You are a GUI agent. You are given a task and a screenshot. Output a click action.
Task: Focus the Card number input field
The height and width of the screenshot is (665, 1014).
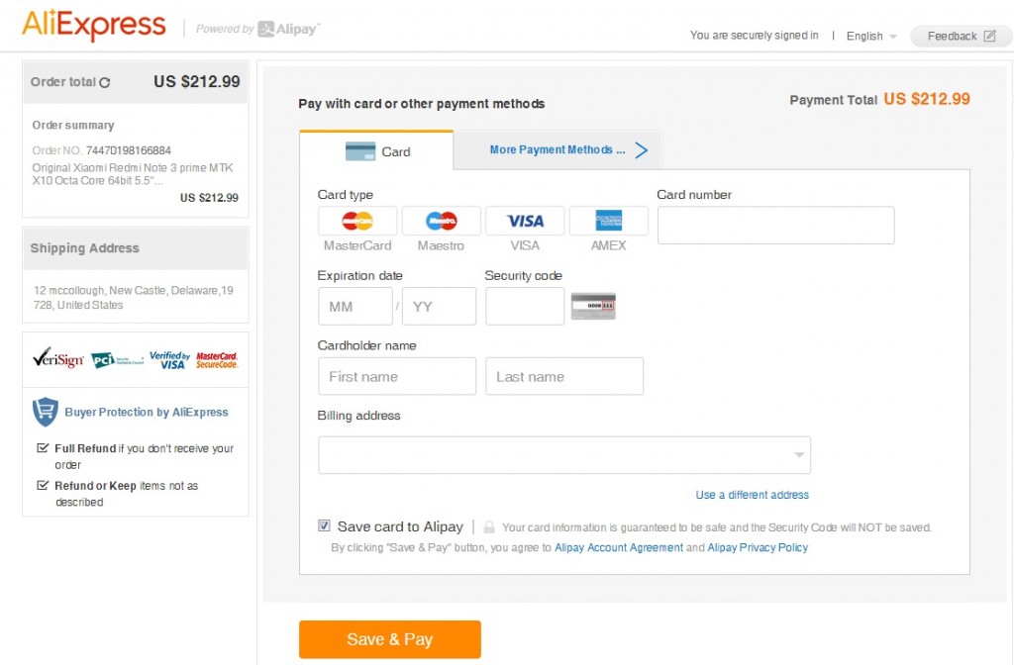tap(775, 225)
